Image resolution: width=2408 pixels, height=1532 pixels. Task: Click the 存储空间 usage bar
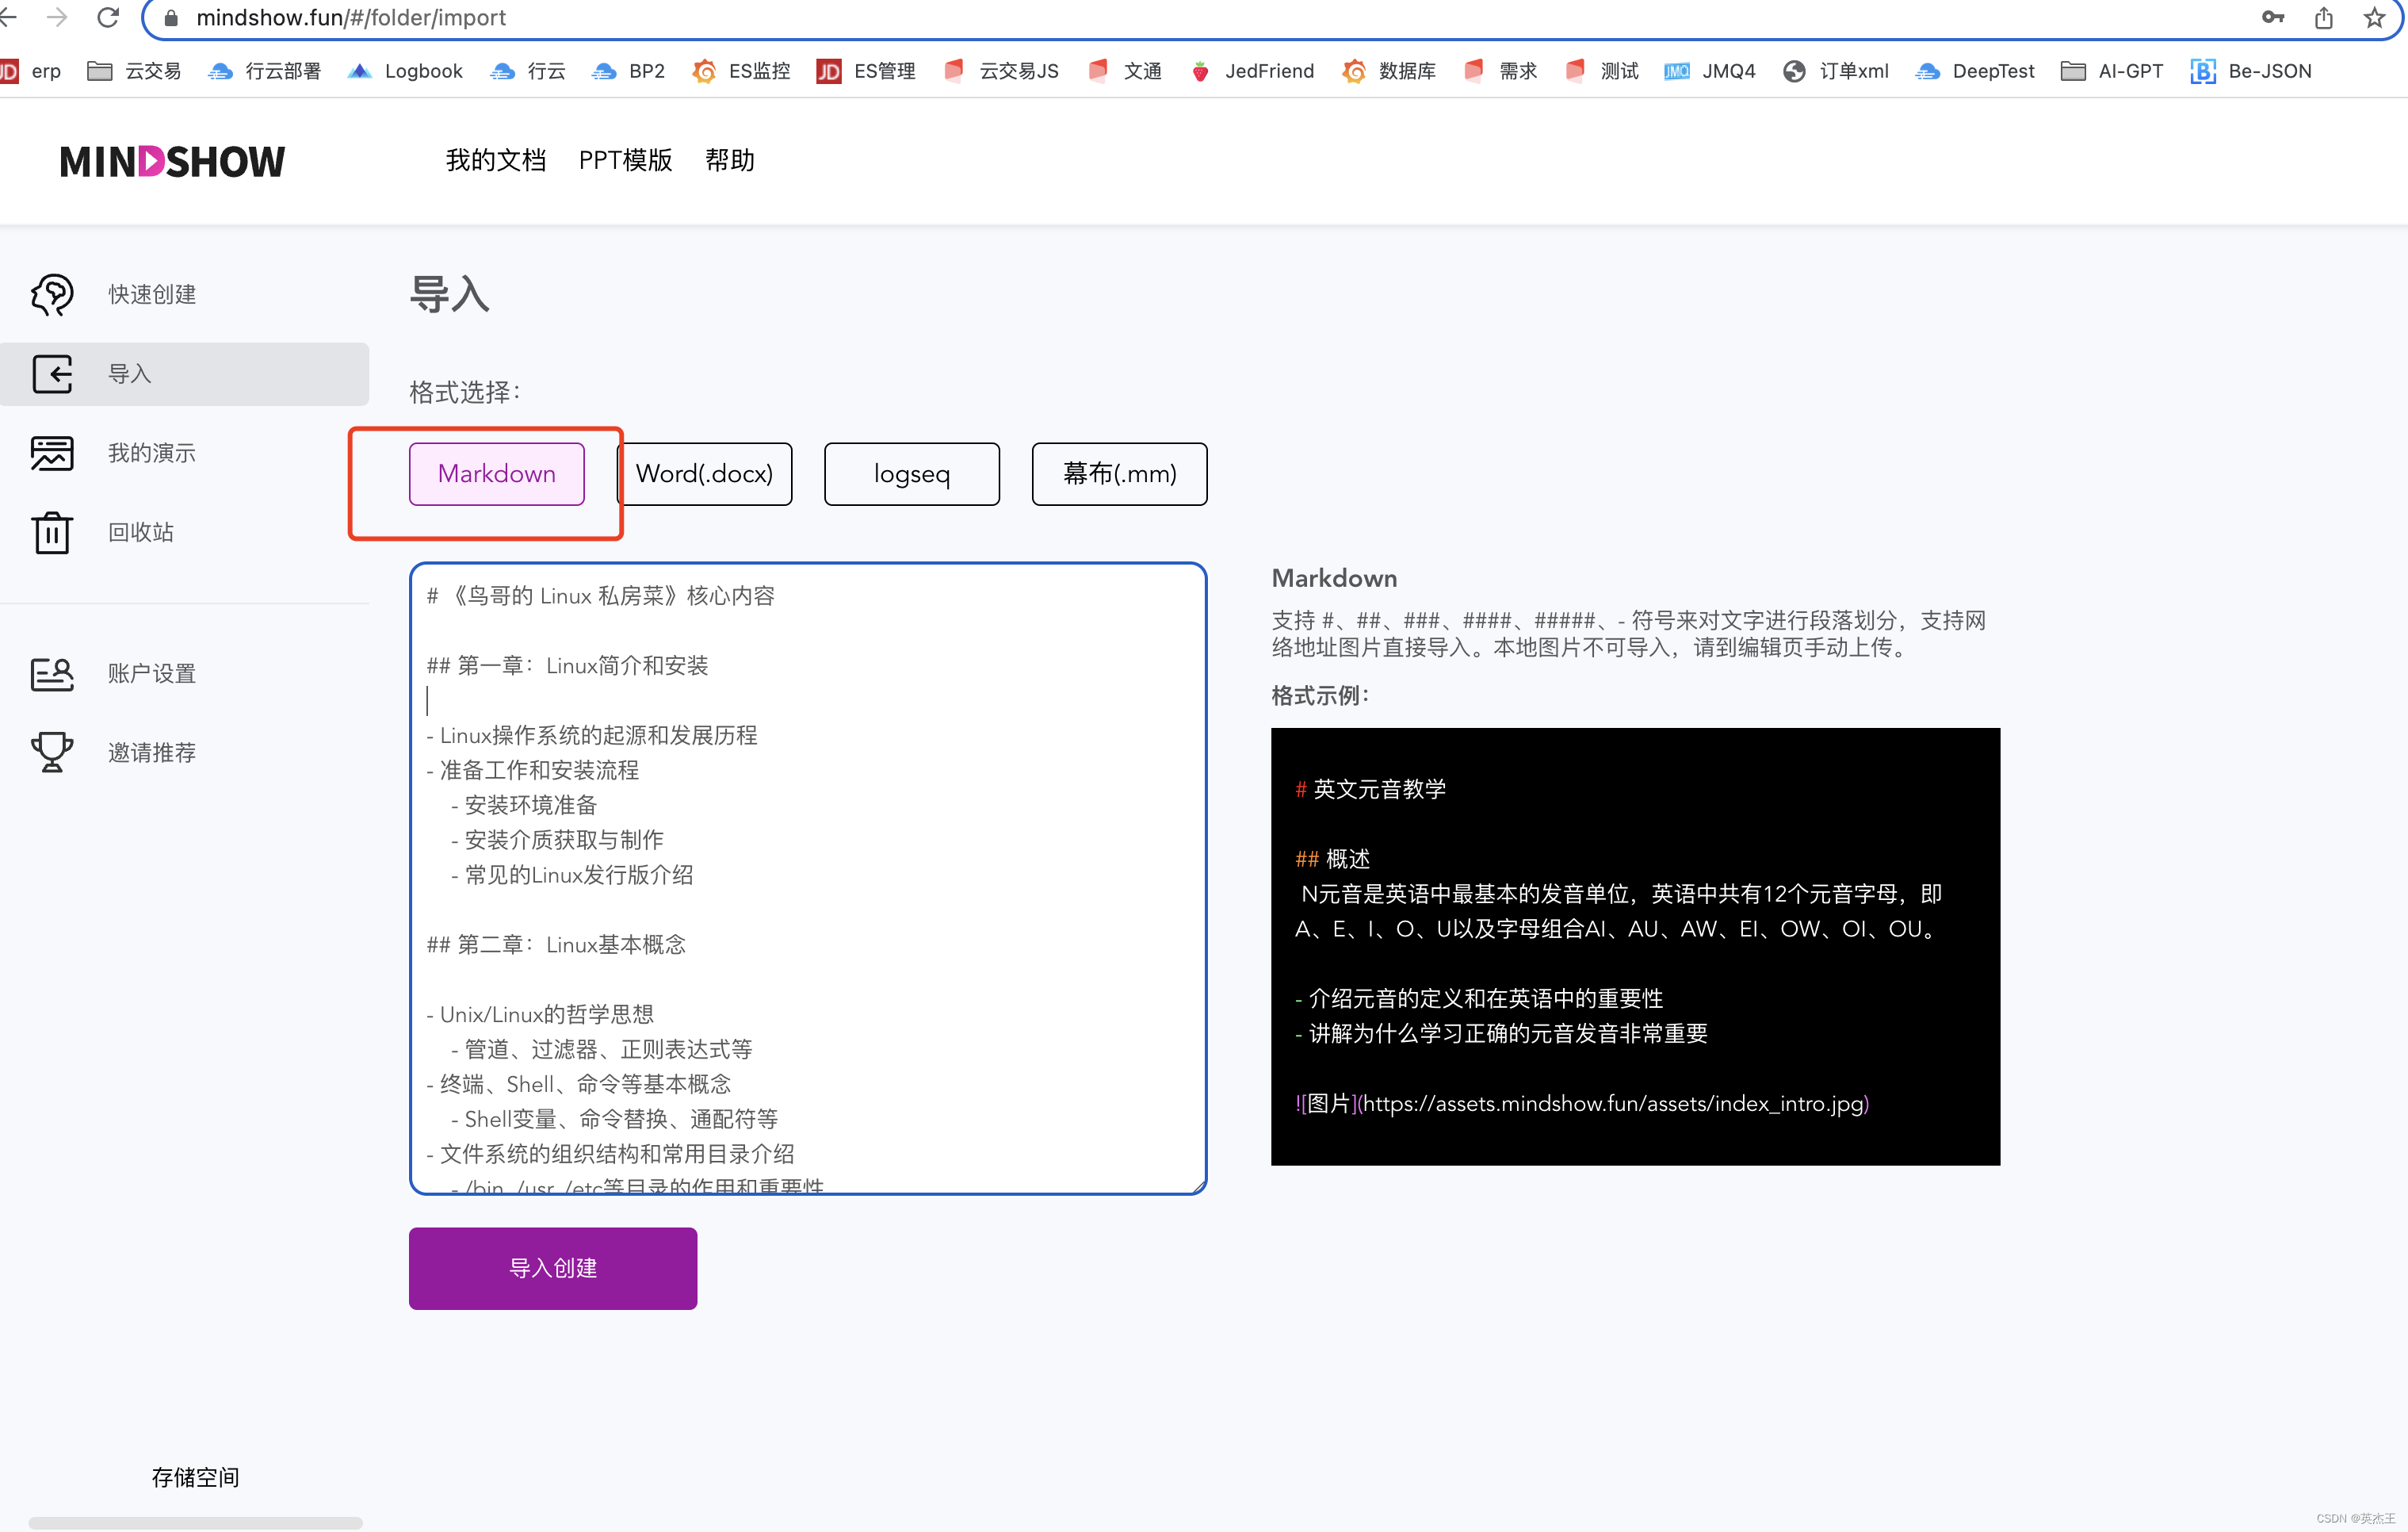coord(196,1522)
